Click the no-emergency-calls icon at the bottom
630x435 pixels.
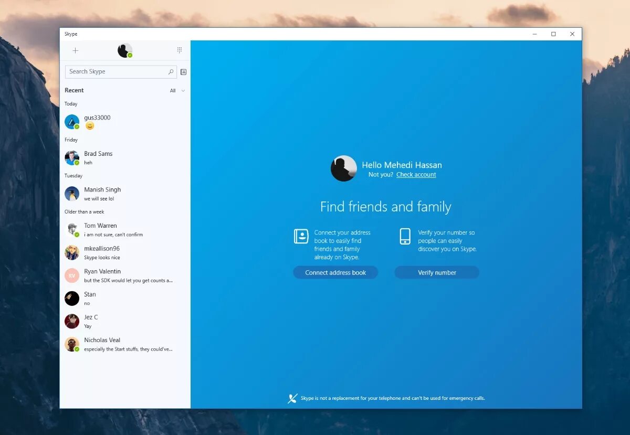coord(292,398)
